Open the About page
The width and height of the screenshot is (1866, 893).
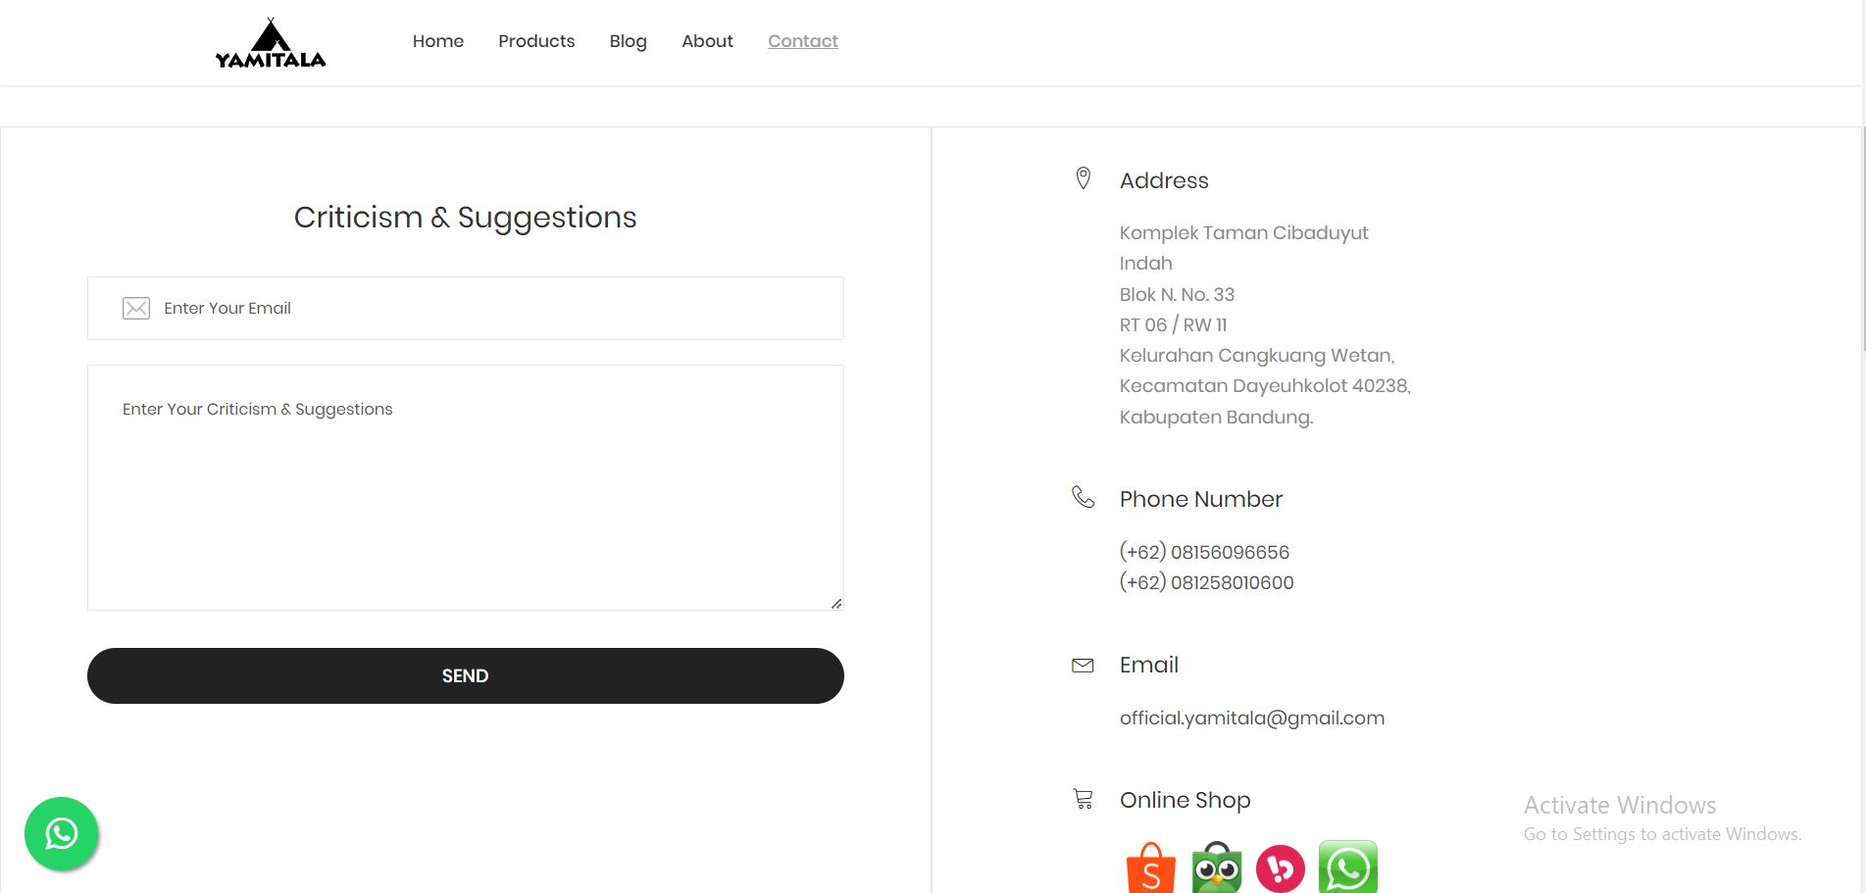[707, 41]
